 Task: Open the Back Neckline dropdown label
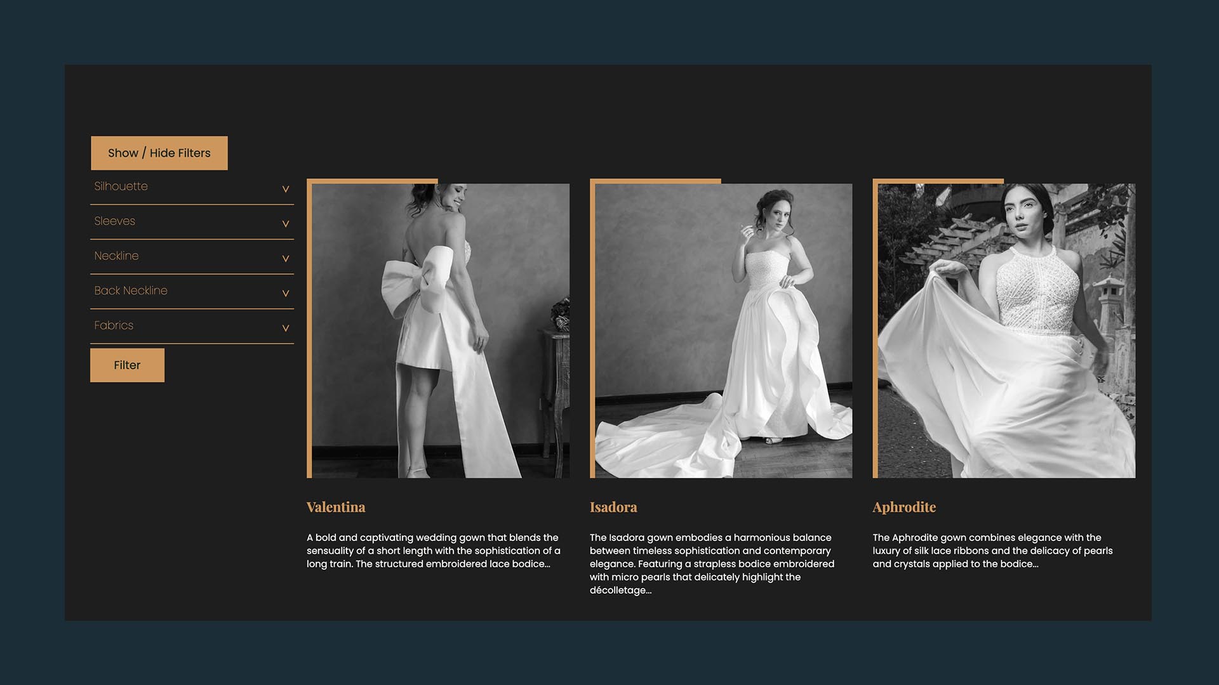click(x=131, y=290)
